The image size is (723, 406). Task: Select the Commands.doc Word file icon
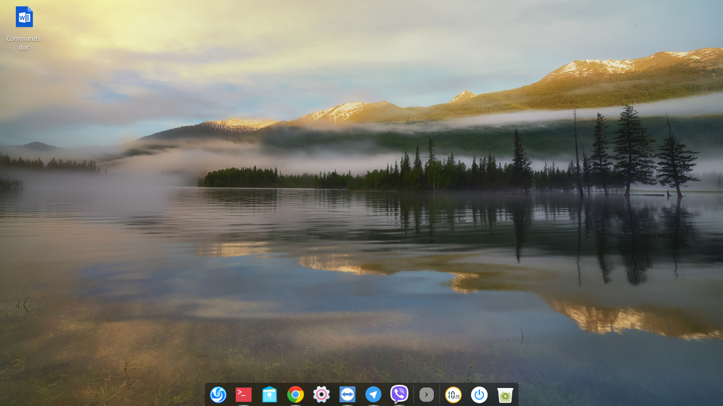(x=24, y=17)
